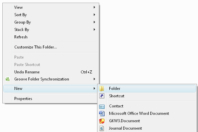Expand the Stack By submenu arrow

(94, 30)
